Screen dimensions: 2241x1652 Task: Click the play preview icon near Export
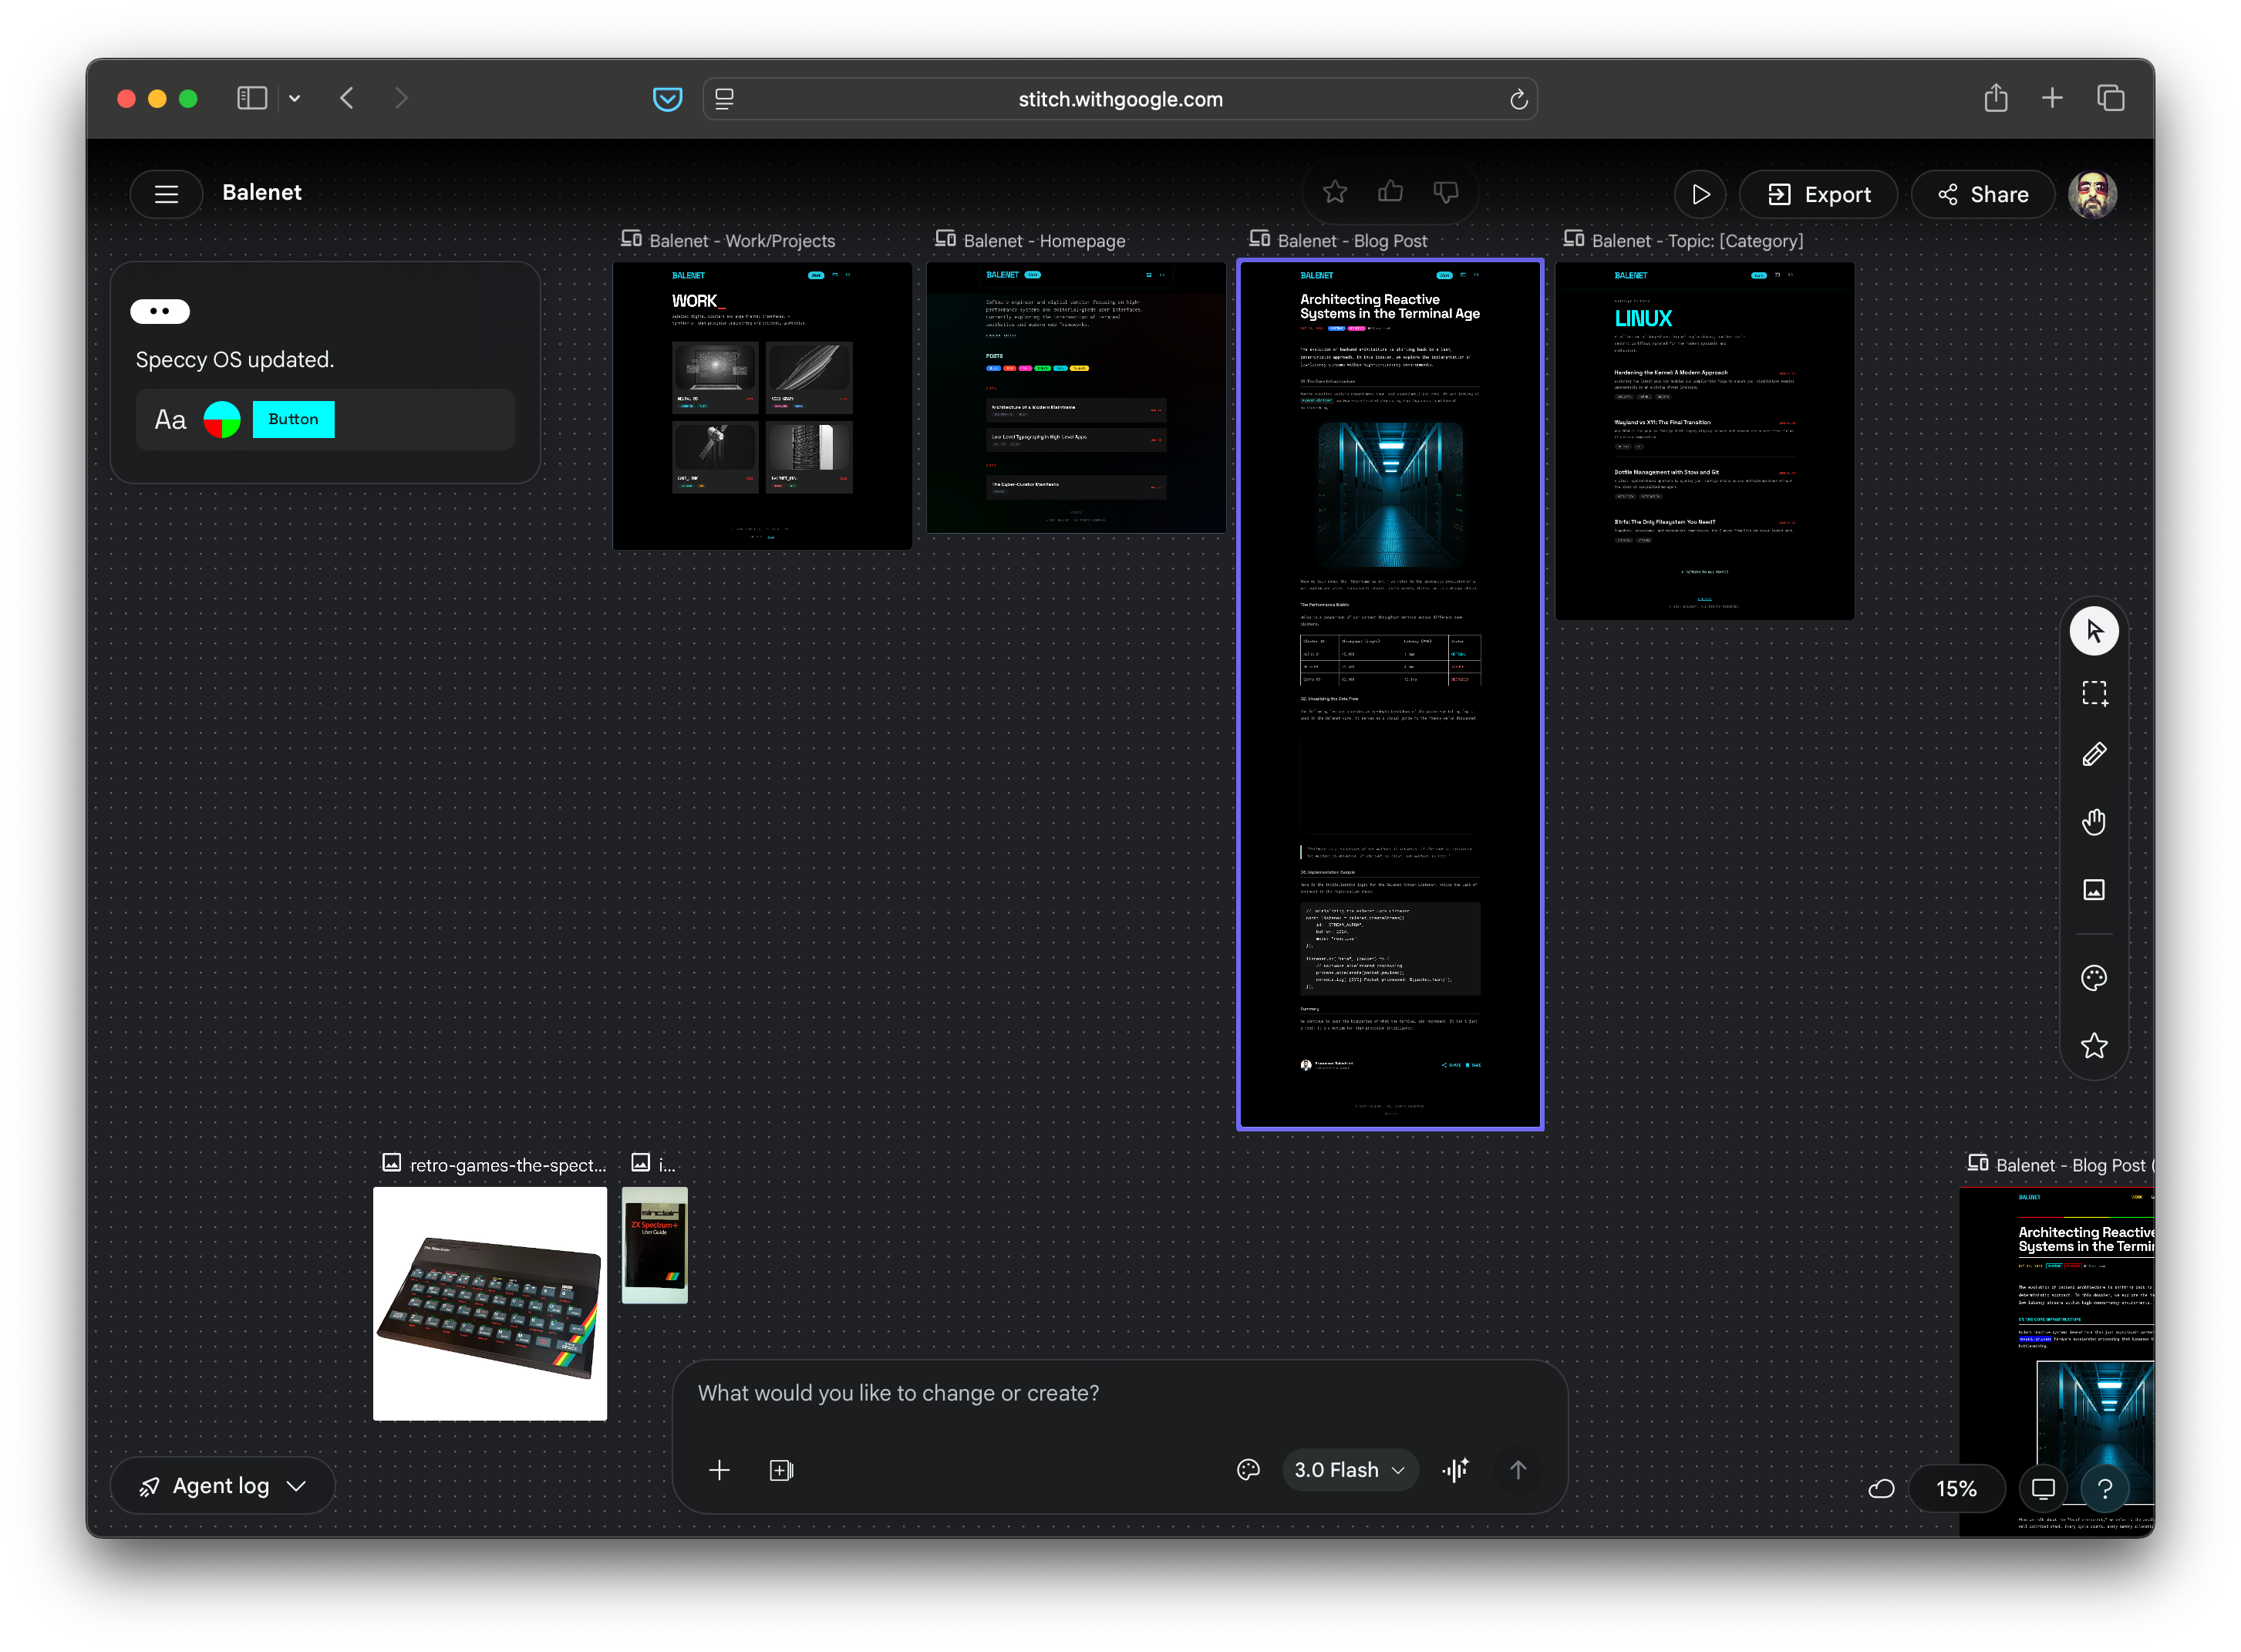pos(1701,194)
